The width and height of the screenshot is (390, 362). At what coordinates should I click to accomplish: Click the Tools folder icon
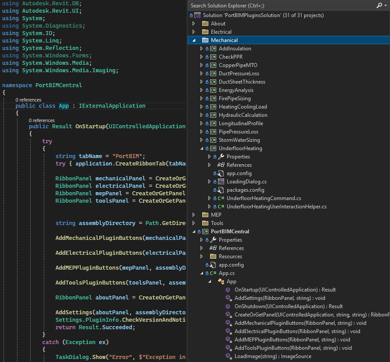click(205, 223)
